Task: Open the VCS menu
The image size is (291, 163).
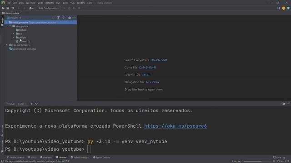Action: tap(72, 3)
